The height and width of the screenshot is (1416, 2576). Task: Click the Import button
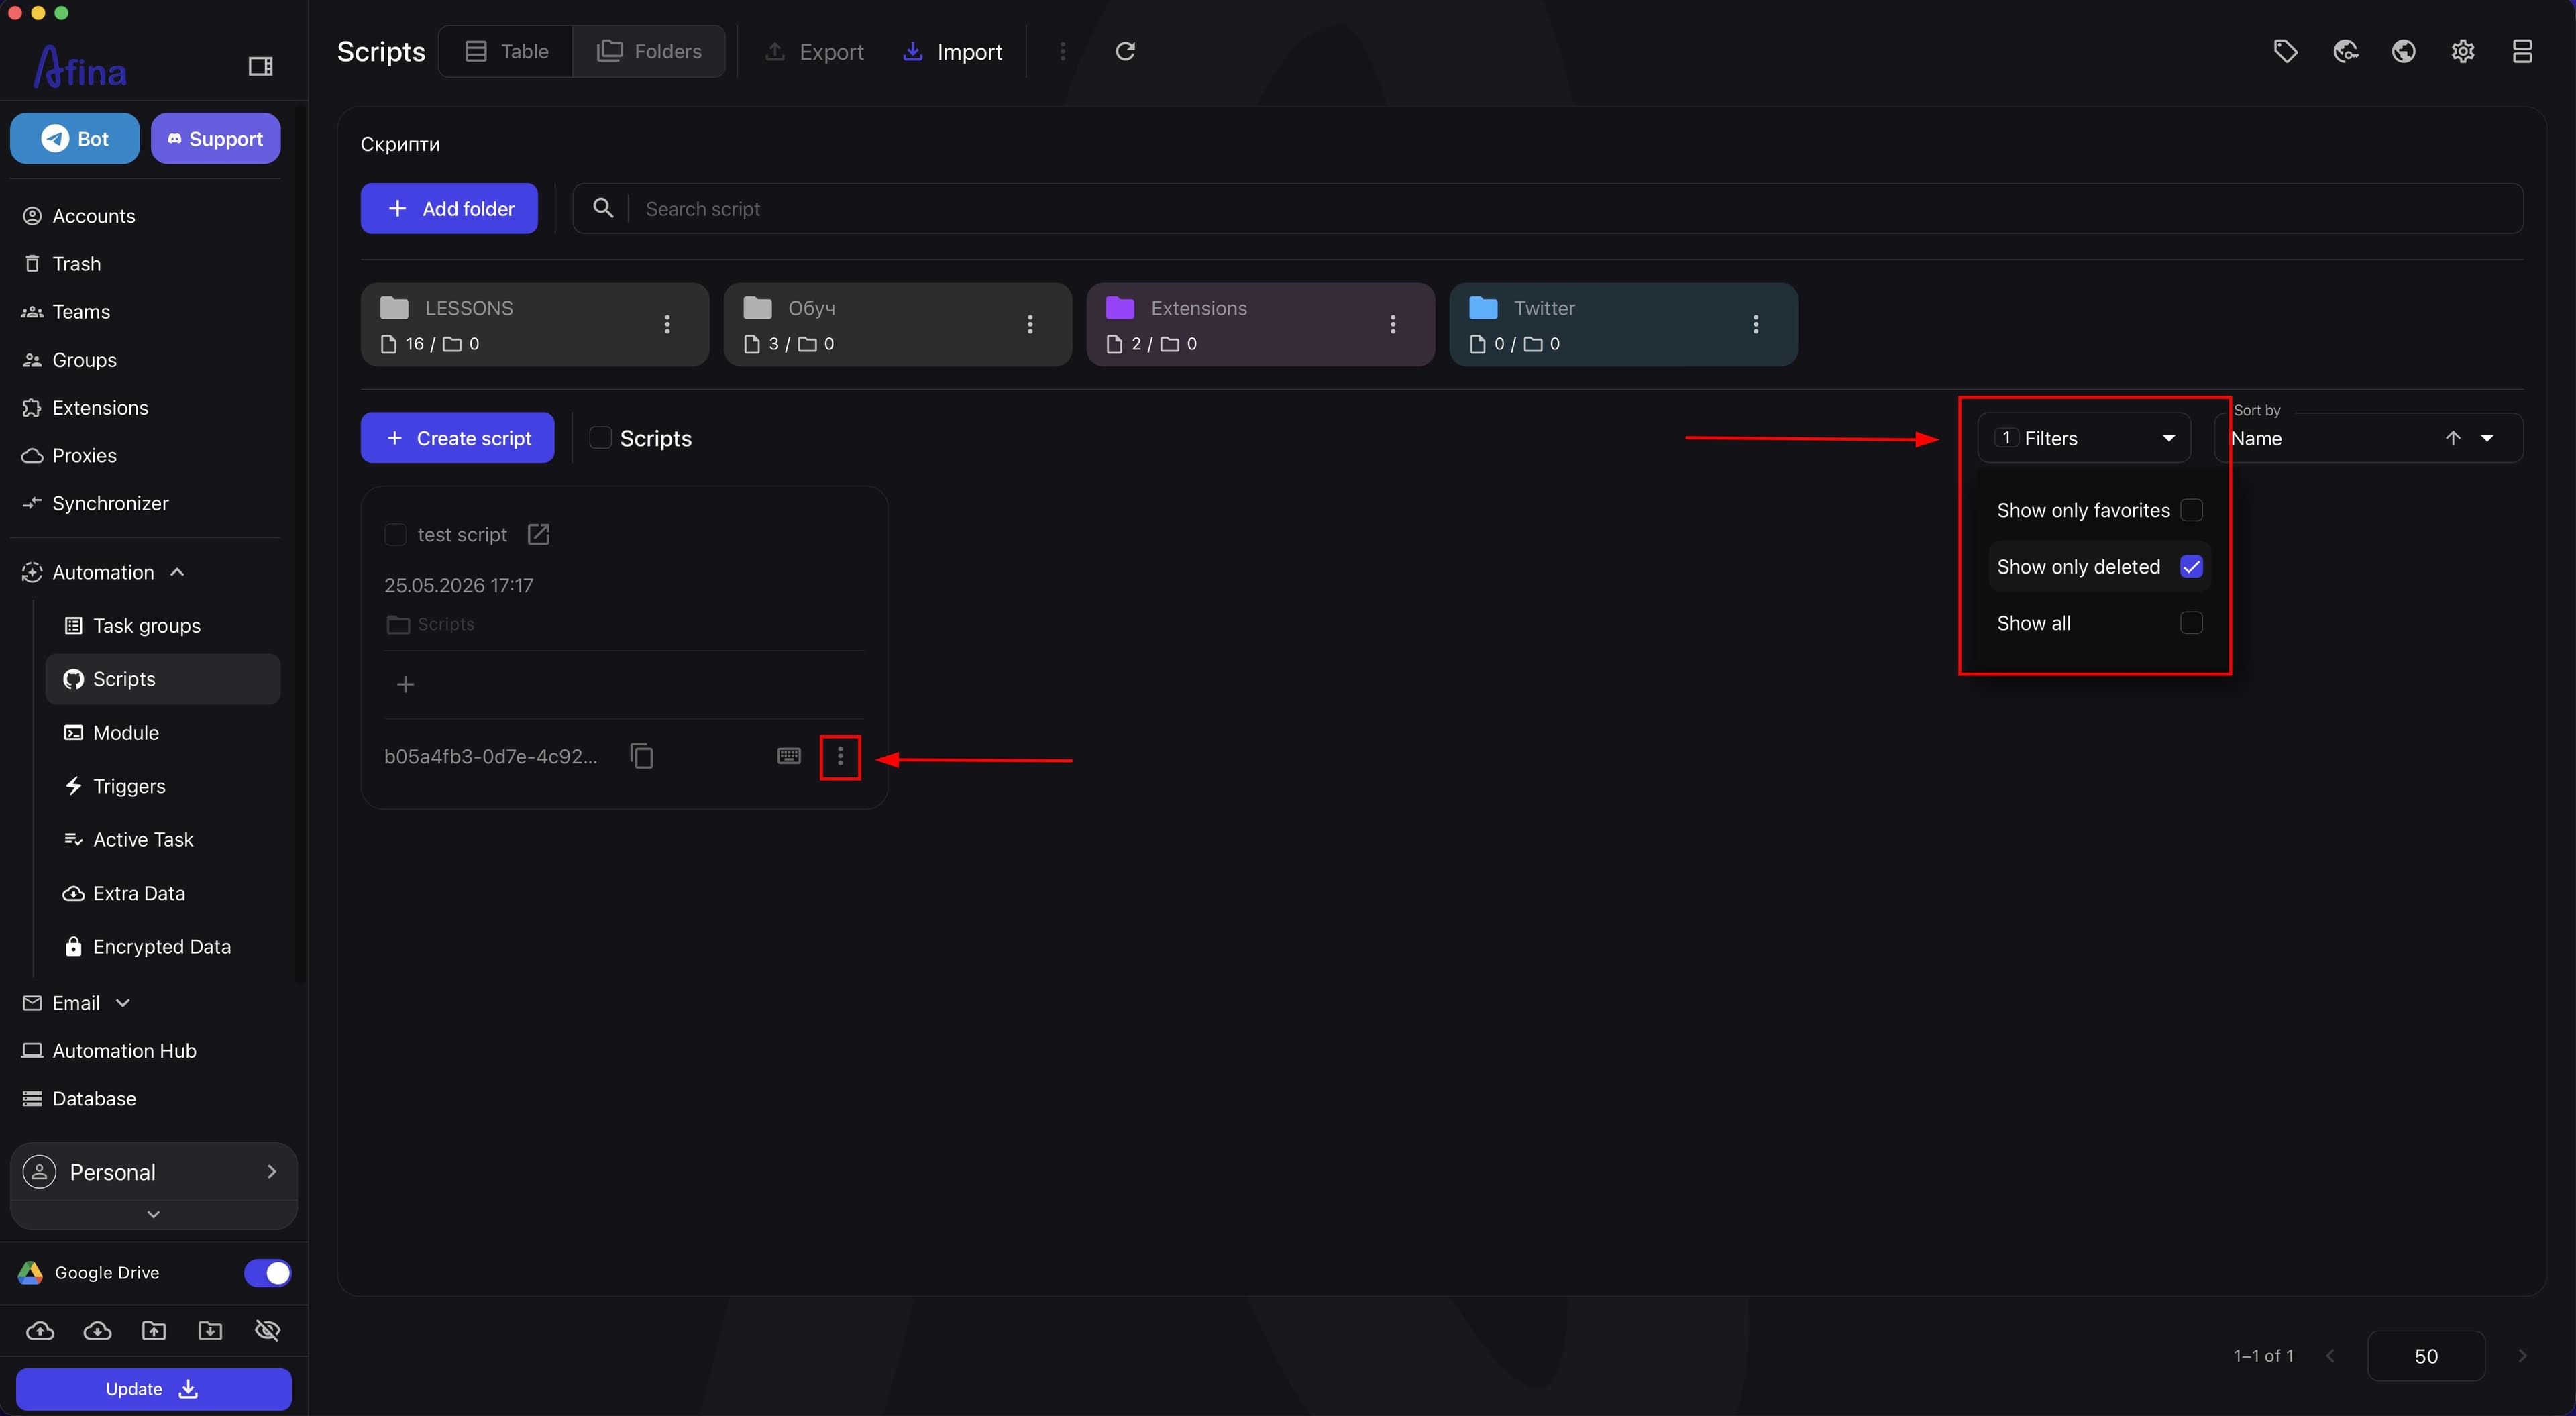(953, 51)
